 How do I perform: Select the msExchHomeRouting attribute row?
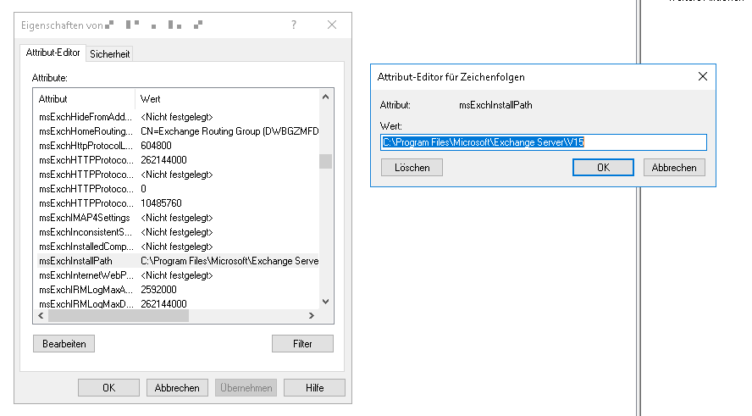click(86, 131)
